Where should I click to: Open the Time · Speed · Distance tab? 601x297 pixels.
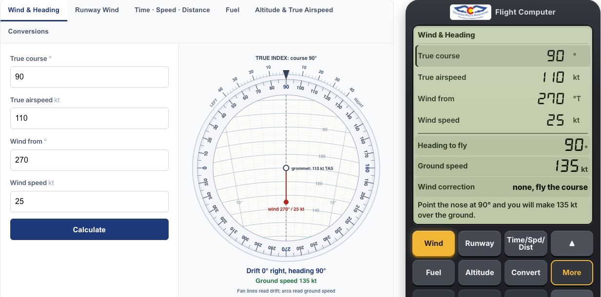173,10
